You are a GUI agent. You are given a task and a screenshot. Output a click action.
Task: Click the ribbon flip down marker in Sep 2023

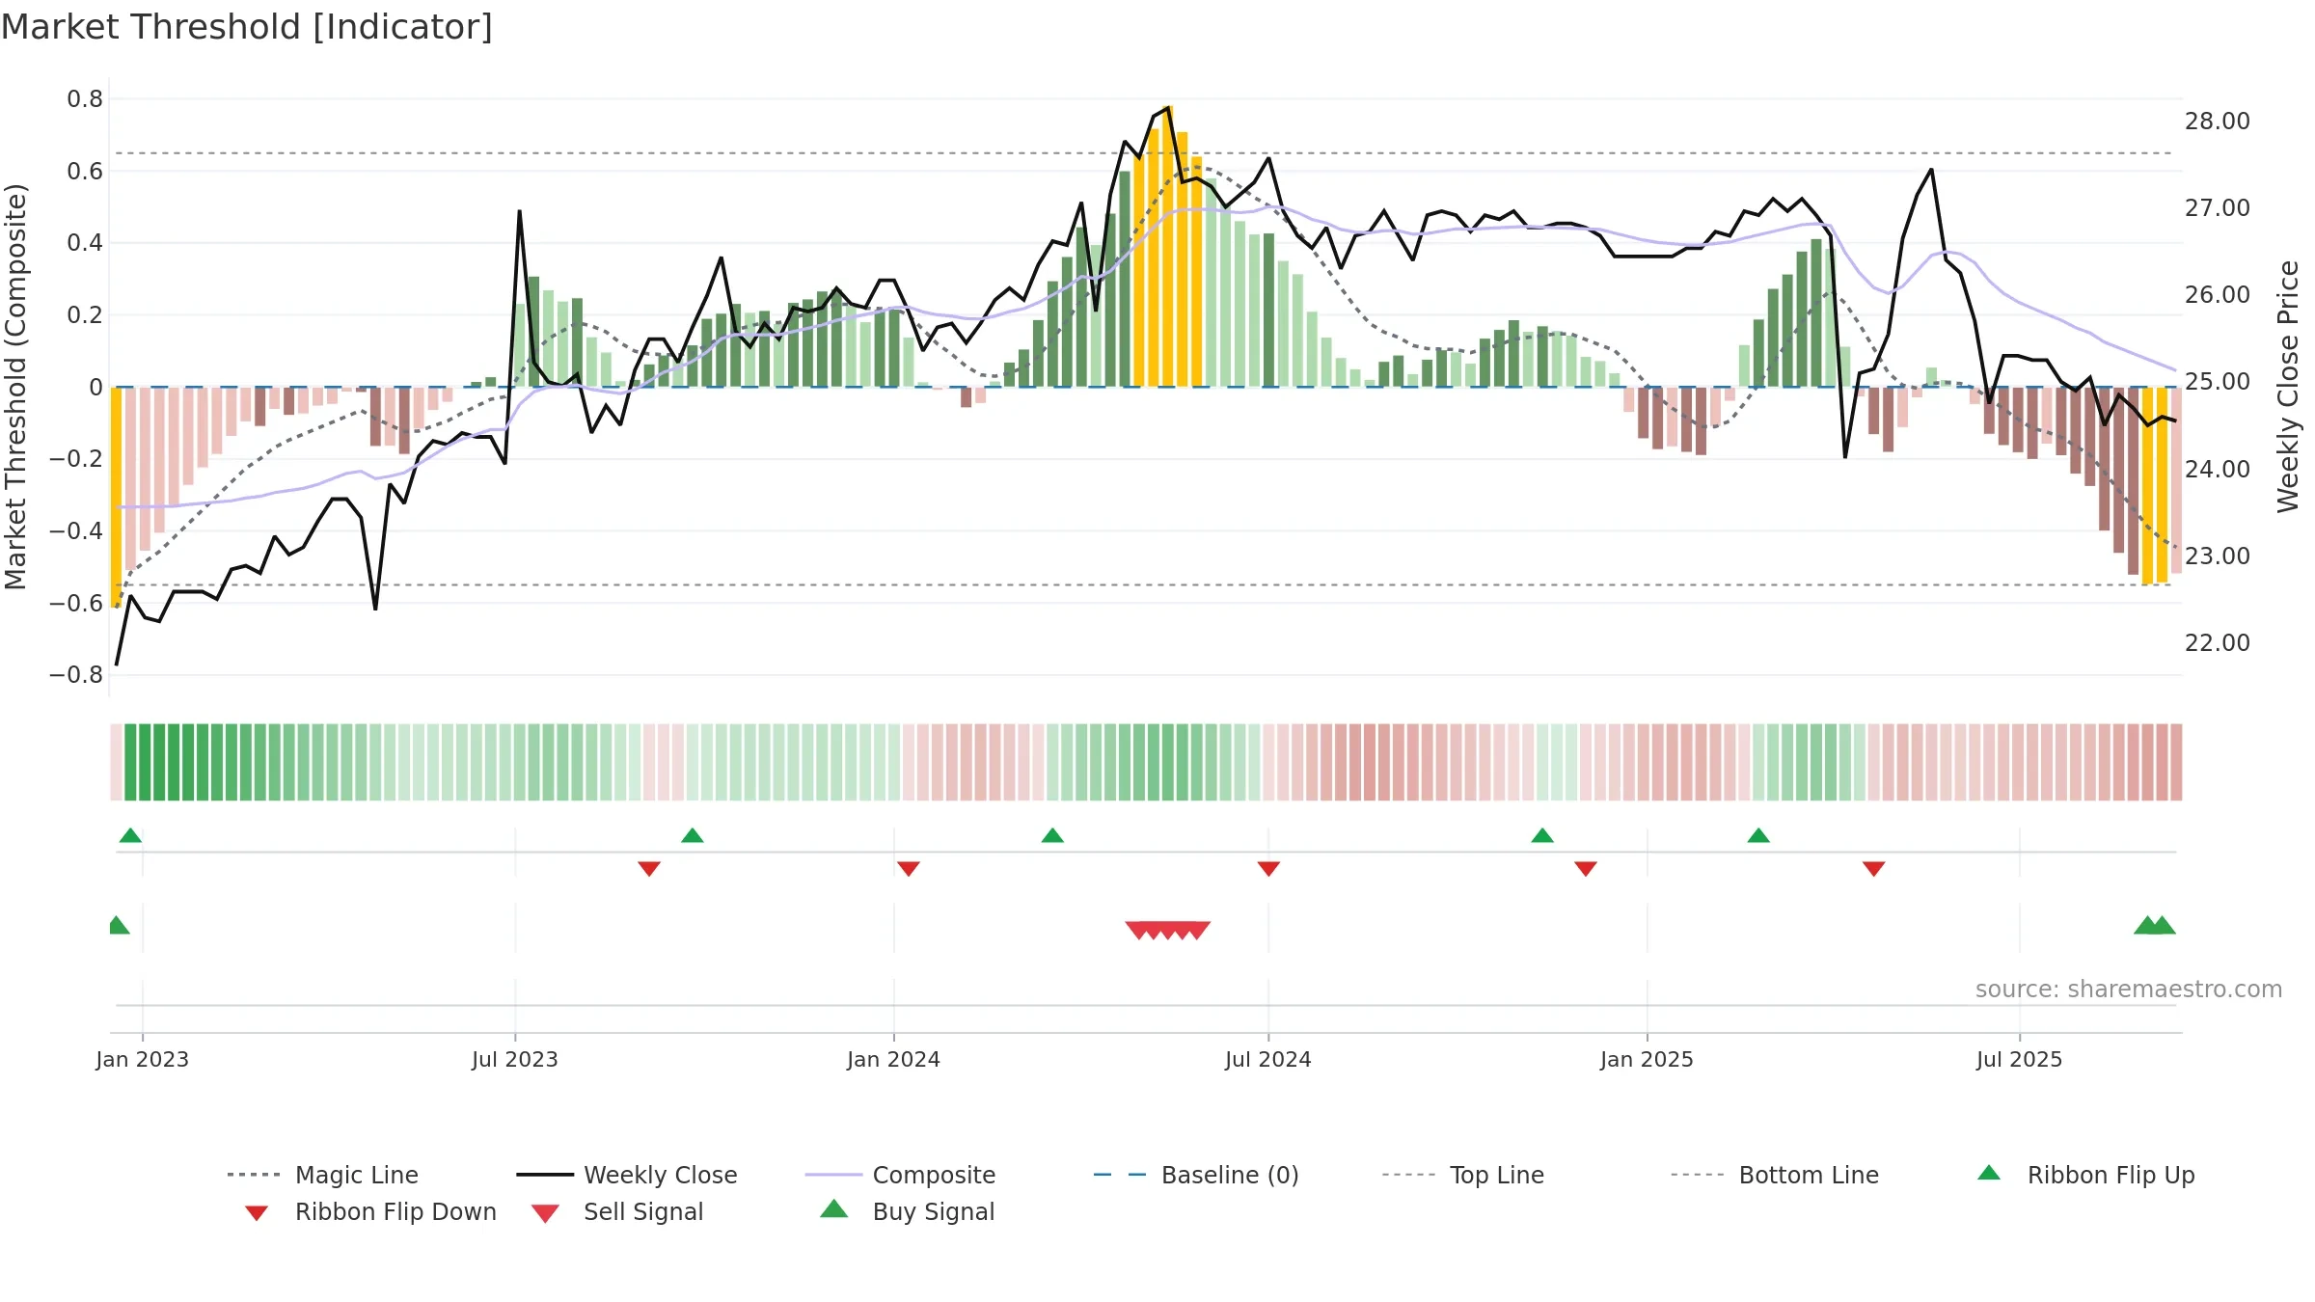[x=649, y=869]
